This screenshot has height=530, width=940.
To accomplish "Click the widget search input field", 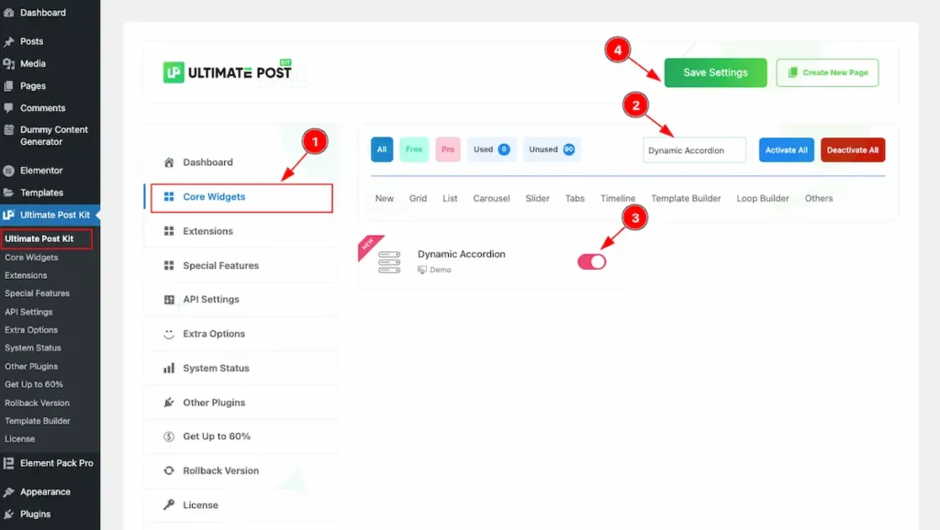I will (x=694, y=150).
